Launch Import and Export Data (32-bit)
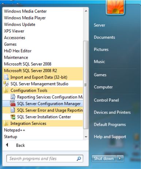 (x=39, y=77)
